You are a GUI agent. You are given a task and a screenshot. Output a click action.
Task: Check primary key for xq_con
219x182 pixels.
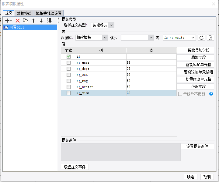(x=68, y=75)
